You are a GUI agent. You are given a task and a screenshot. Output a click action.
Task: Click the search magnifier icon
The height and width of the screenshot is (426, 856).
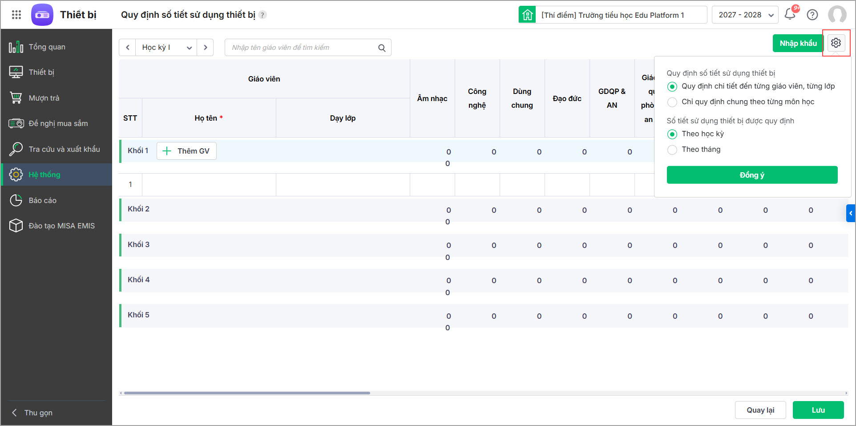coord(382,48)
